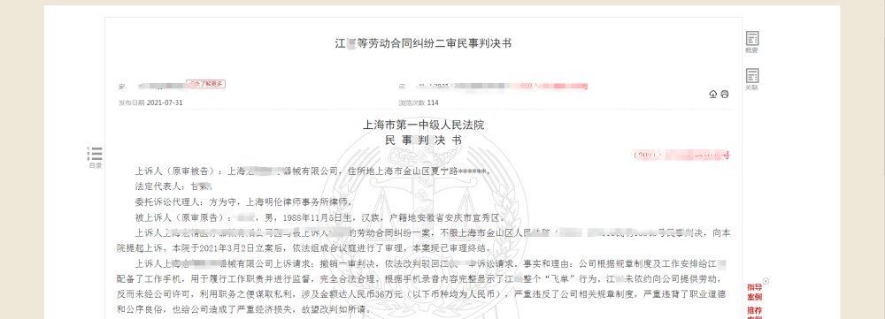The image size is (885, 319).
Task: Open the 指导案例 guiding cases link
Action: click(755, 292)
